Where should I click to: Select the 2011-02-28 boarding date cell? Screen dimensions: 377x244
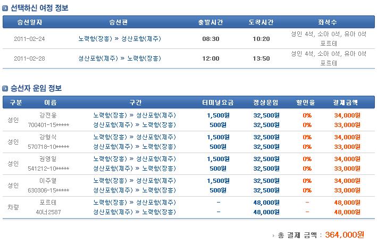(30, 58)
